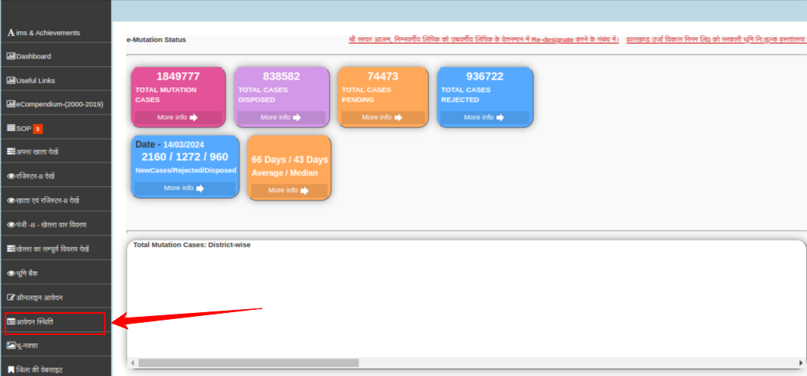Click the 936722 cases rejected figure

tap(485, 76)
